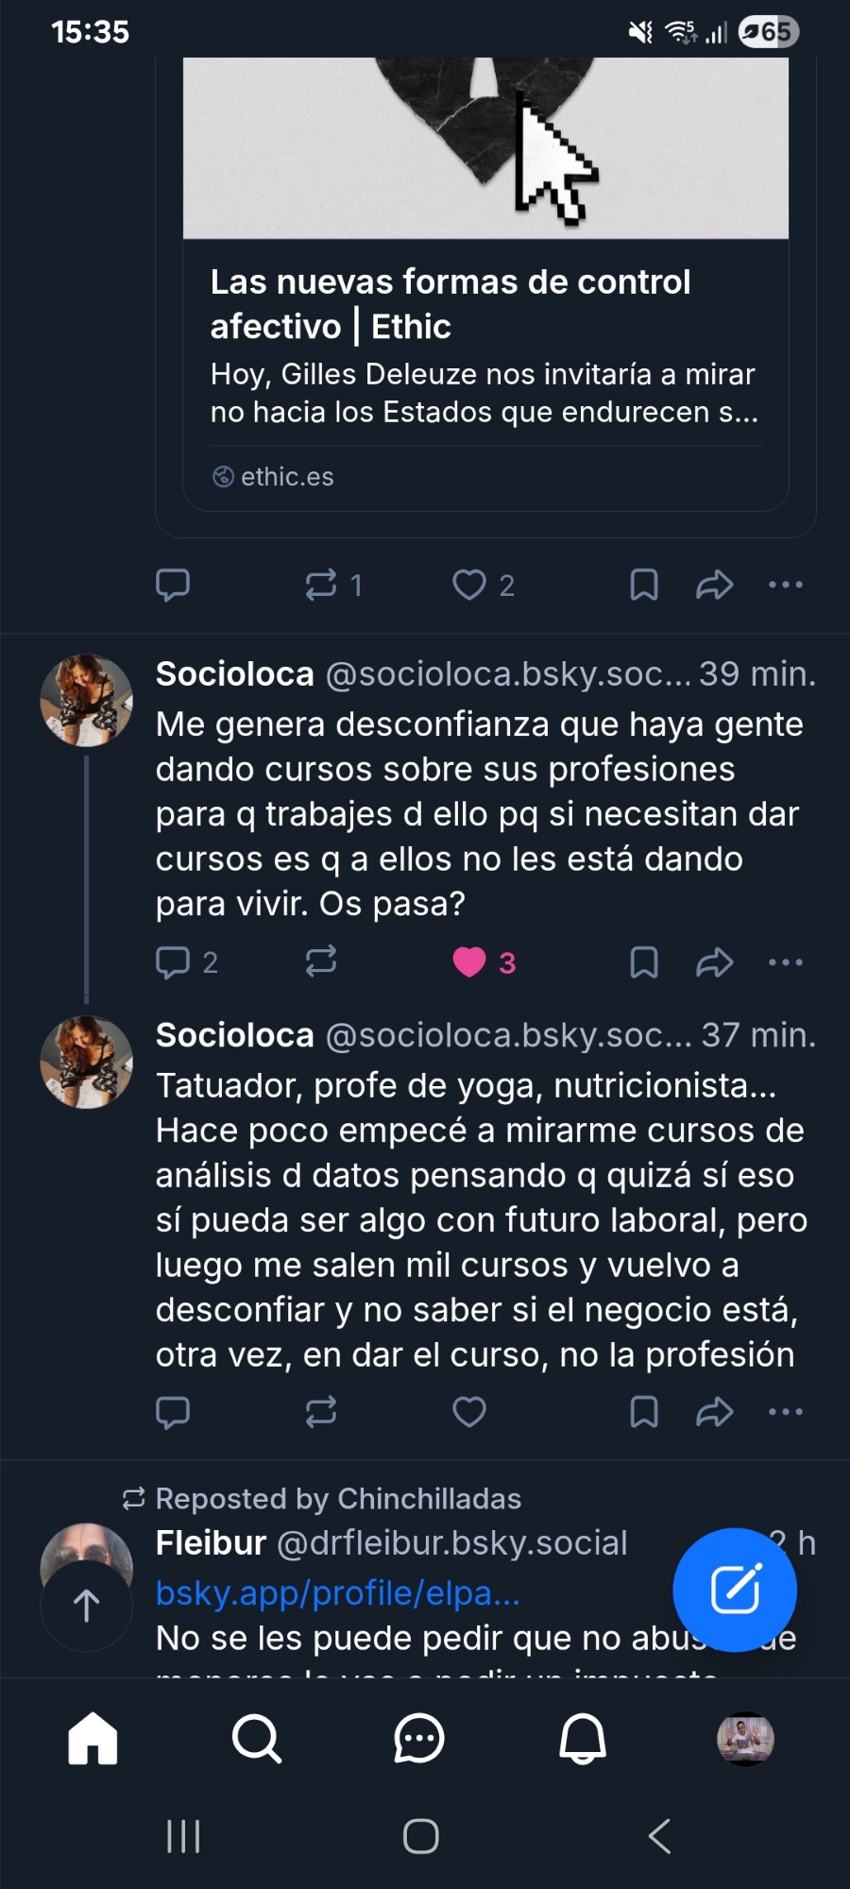Open more options for the Ethic post
Screen dimensions: 850x1889
786,586
